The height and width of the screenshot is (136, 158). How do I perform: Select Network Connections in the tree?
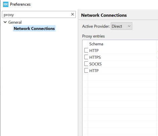click(34, 28)
